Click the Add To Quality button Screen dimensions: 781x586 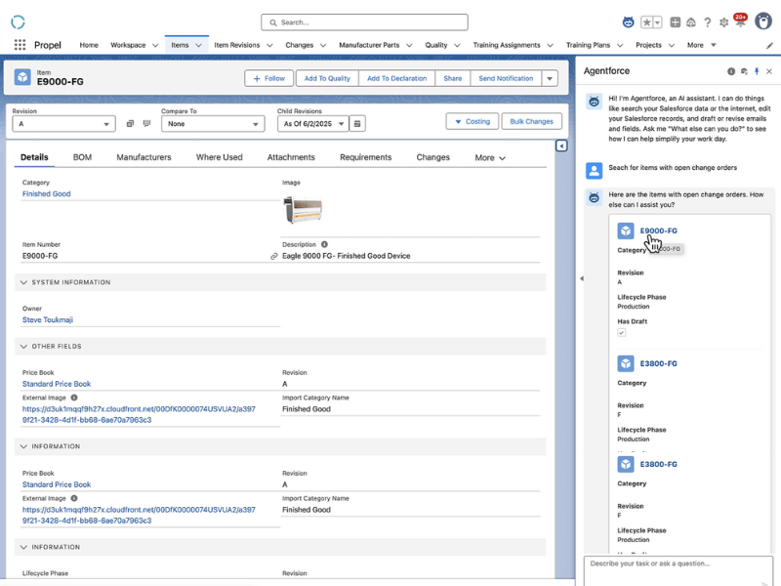coord(327,78)
